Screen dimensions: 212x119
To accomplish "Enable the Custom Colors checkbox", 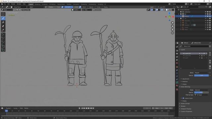I will 183,98.
